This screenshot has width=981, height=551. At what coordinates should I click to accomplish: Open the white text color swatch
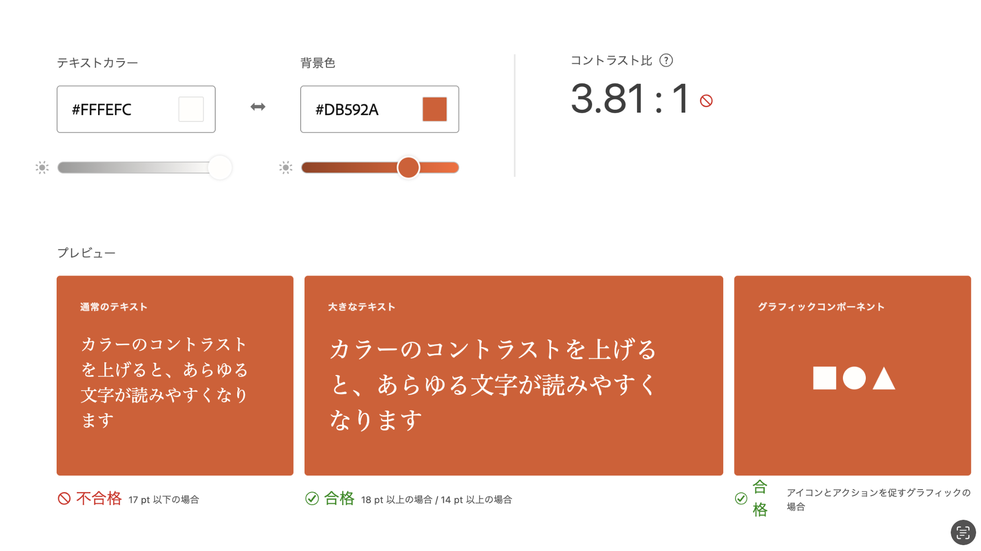coord(191,109)
